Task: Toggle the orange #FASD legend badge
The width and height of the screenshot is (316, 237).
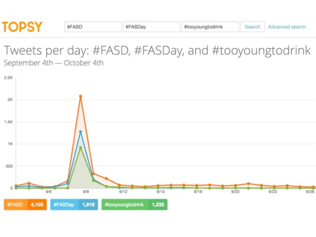Action: point(16,204)
